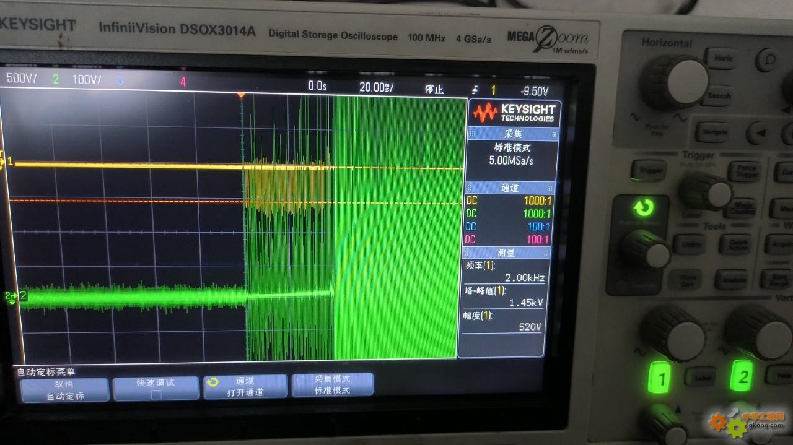Screen dimensions: 793x445
Task: Click the Mode Coupling button
Action: point(742,207)
